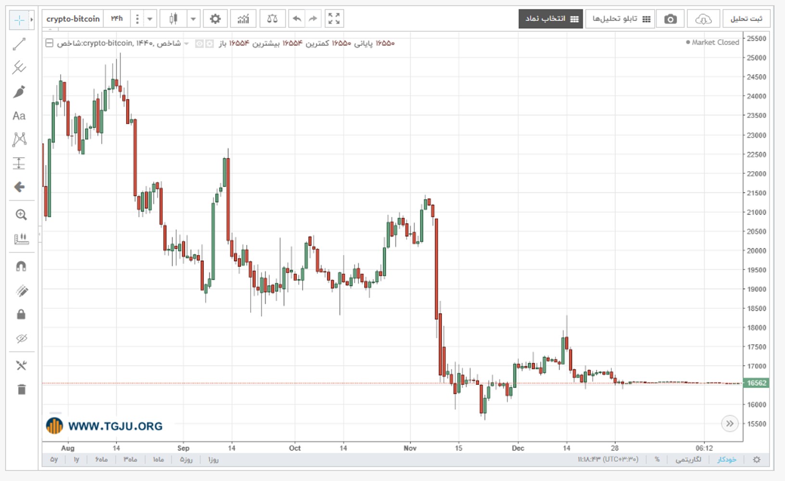Select the crosshair cursor tool
This screenshot has width=785, height=481.
point(19,20)
